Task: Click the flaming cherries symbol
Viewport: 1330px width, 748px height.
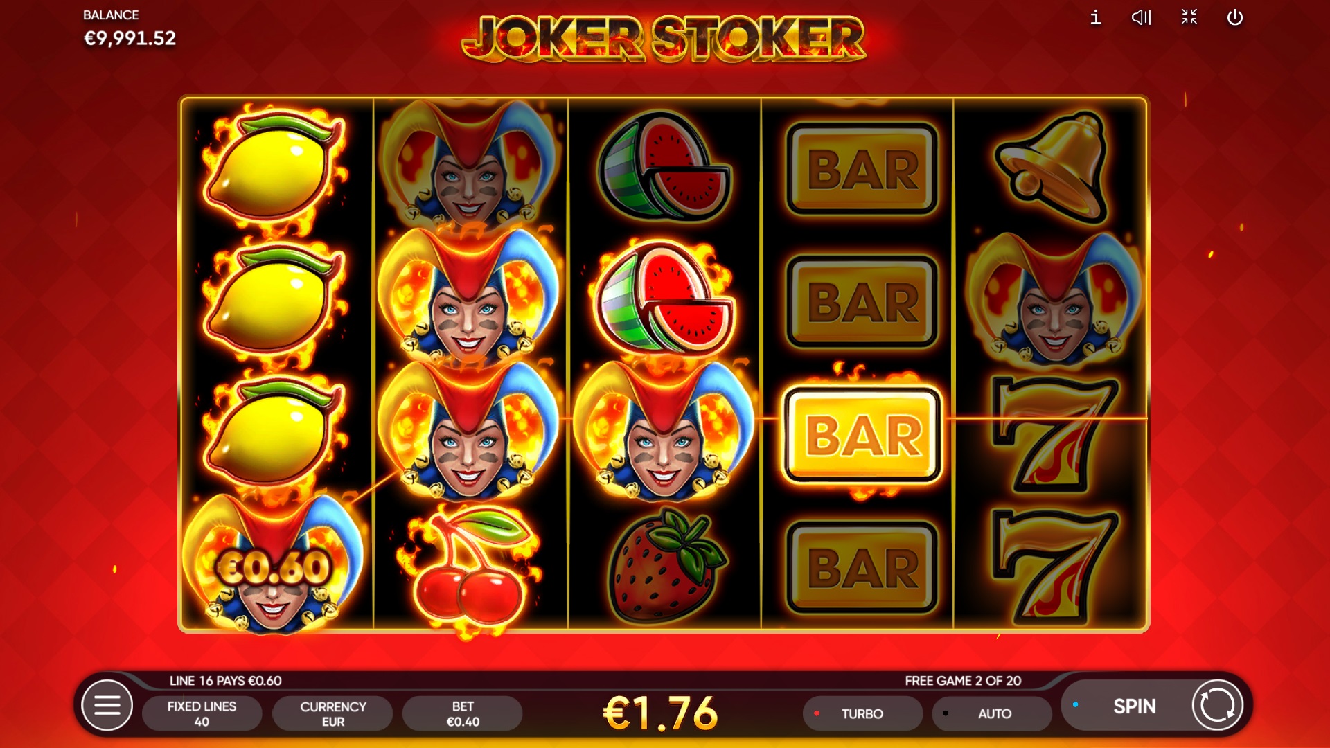Action: (469, 567)
